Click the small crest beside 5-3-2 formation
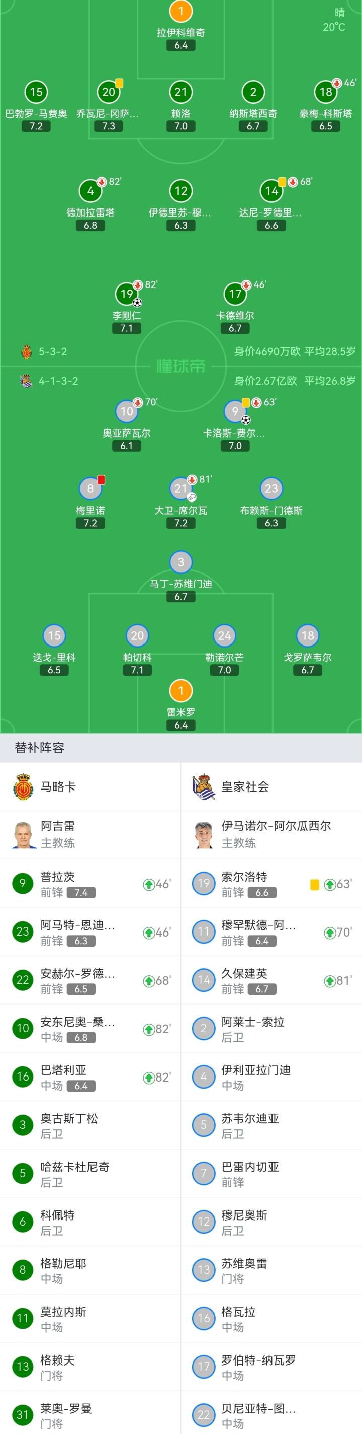The width and height of the screenshot is (362, 1434). click(26, 352)
